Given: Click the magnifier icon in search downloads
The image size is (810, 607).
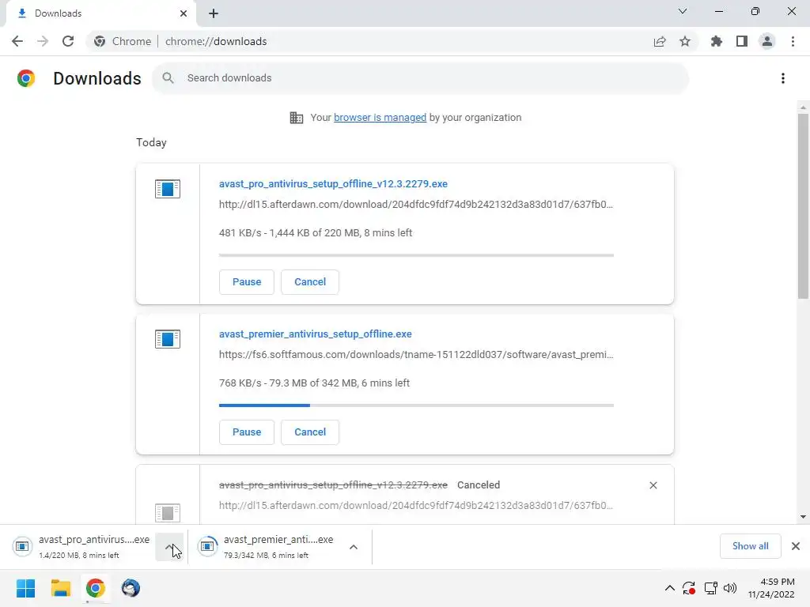Looking at the screenshot, I should click(168, 78).
